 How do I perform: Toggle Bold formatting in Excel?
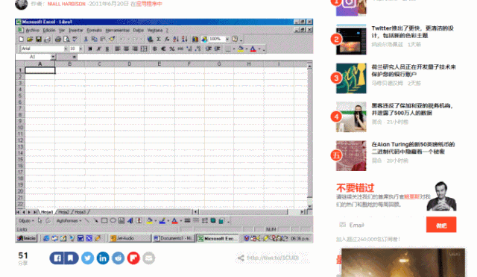[x=89, y=49]
